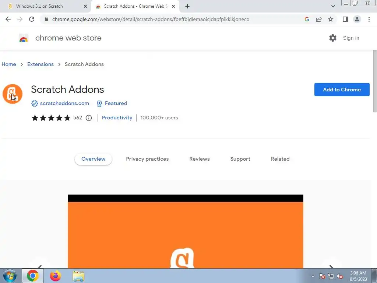Click the verified publisher badge icon
Image resolution: width=377 pixels, height=283 pixels.
[x=34, y=104]
